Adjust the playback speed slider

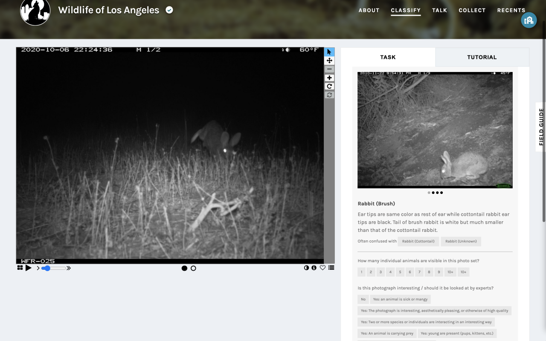(53, 268)
